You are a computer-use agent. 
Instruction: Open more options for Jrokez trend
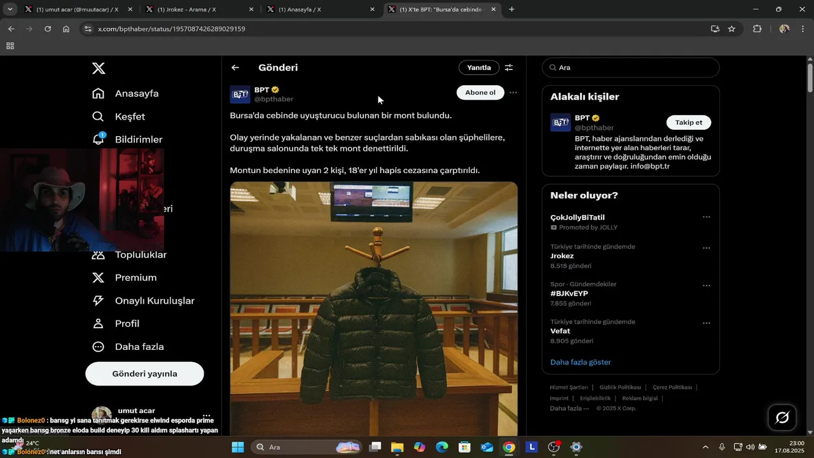click(706, 248)
